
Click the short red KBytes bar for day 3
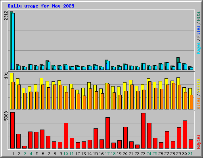coord(24,147)
